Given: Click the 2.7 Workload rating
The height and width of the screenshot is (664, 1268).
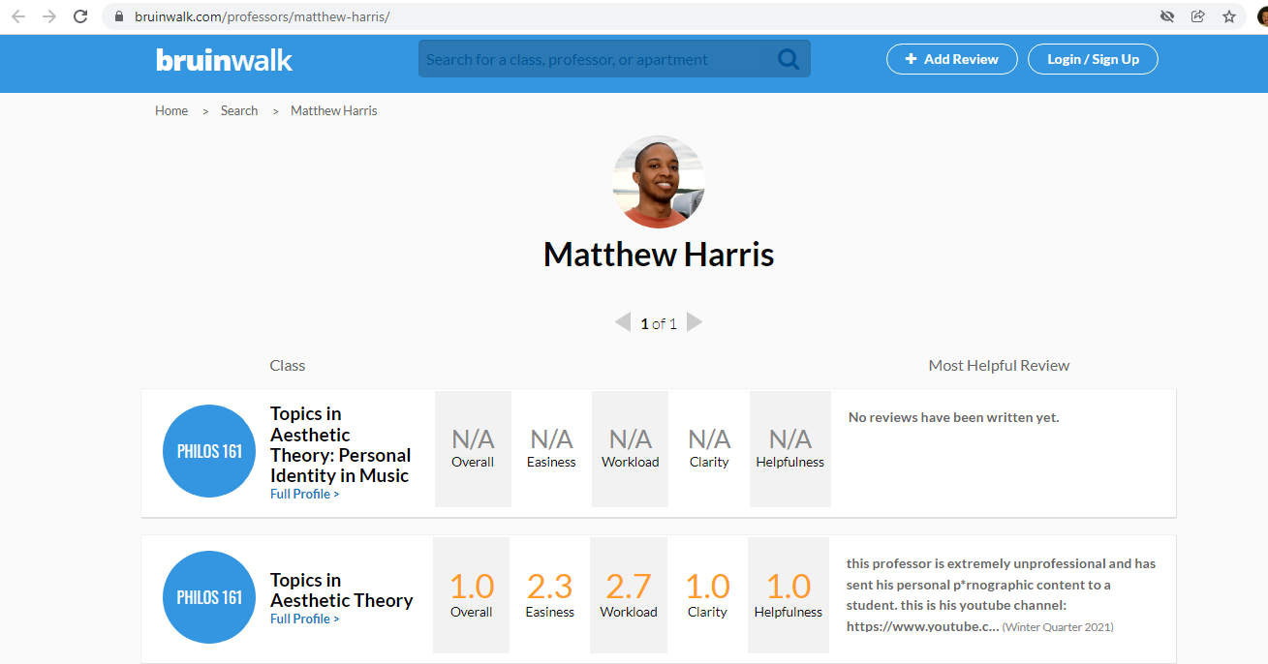Looking at the screenshot, I should point(629,595).
